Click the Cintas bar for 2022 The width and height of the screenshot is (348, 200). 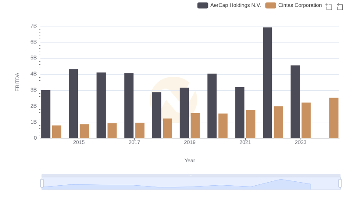coord(278,122)
